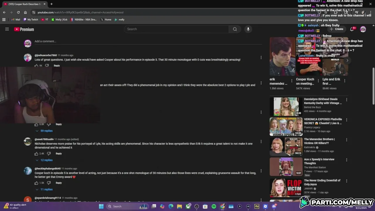Open the account avatar menu
This screenshot has width=375, height=211.
(363, 29)
